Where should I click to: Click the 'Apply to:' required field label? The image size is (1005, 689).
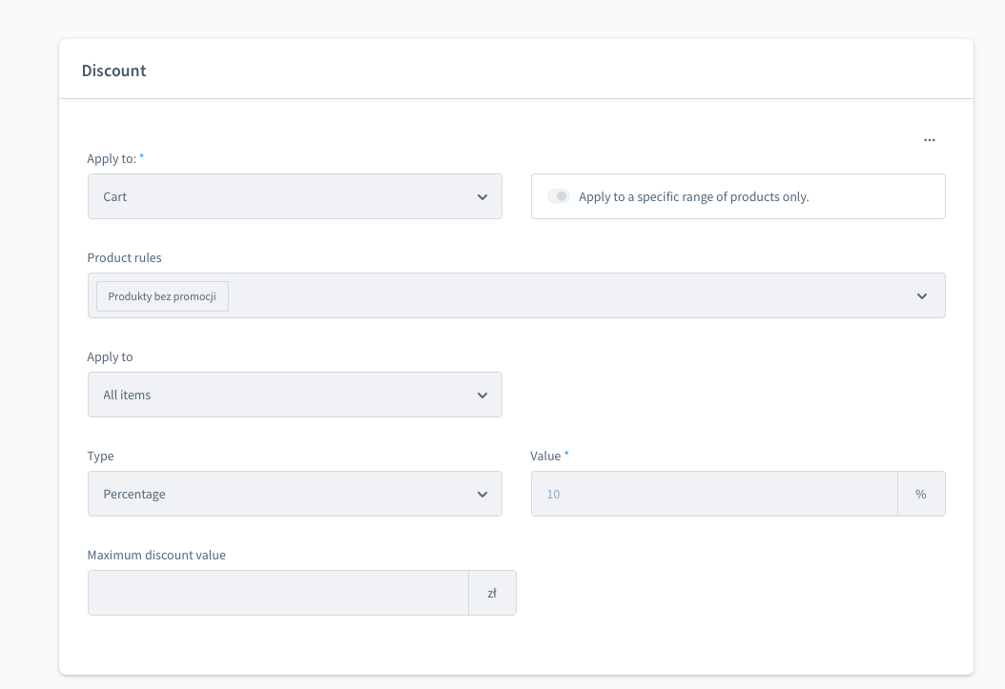[112, 159]
